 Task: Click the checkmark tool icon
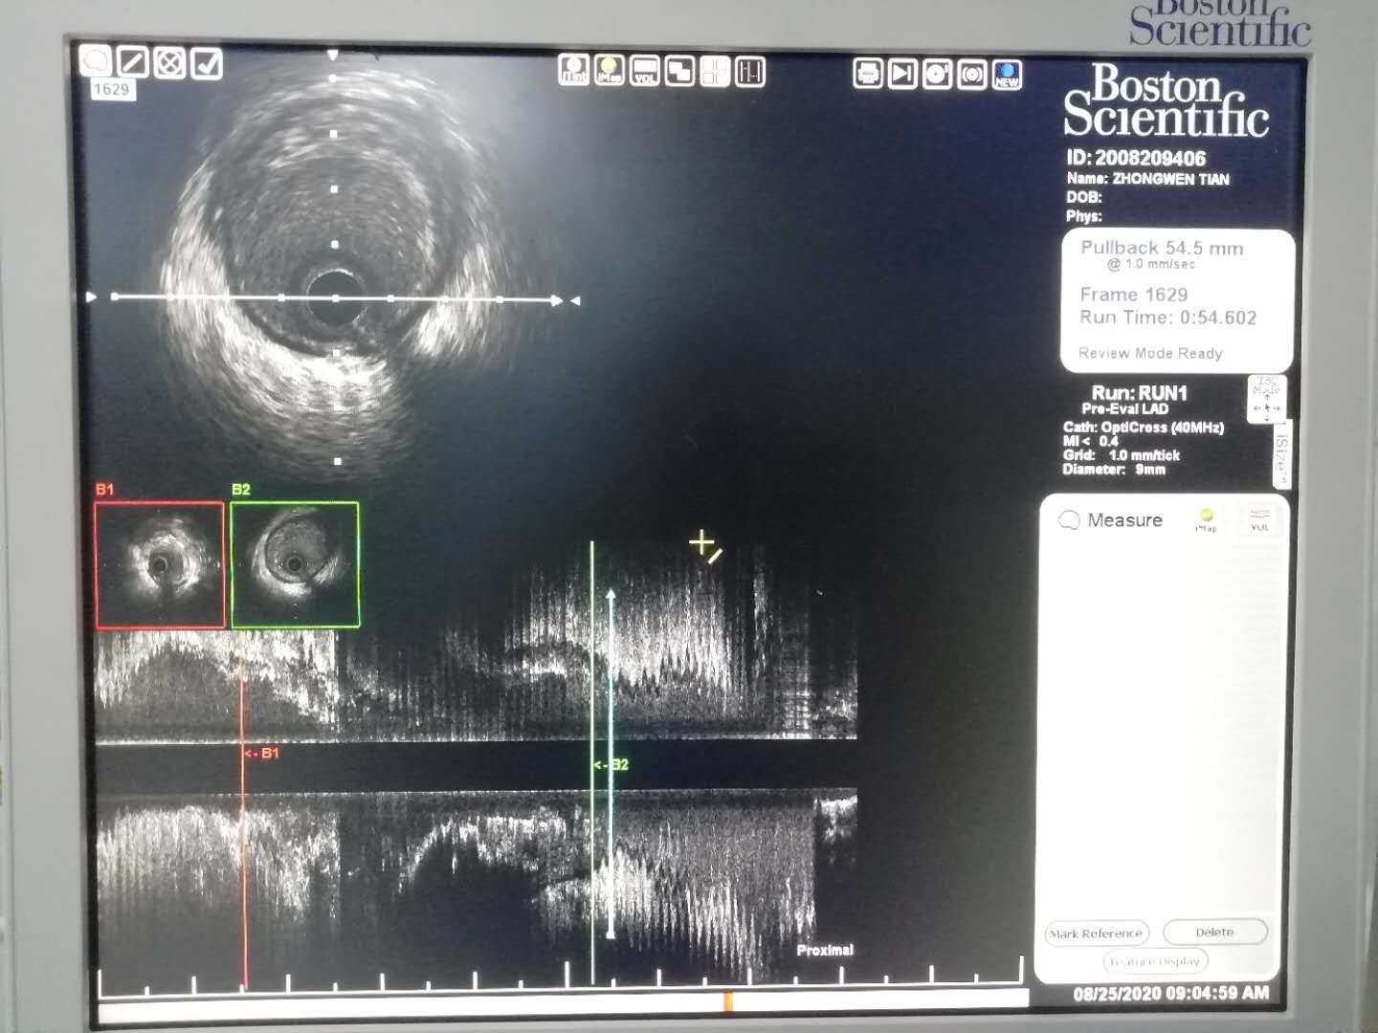click(207, 64)
